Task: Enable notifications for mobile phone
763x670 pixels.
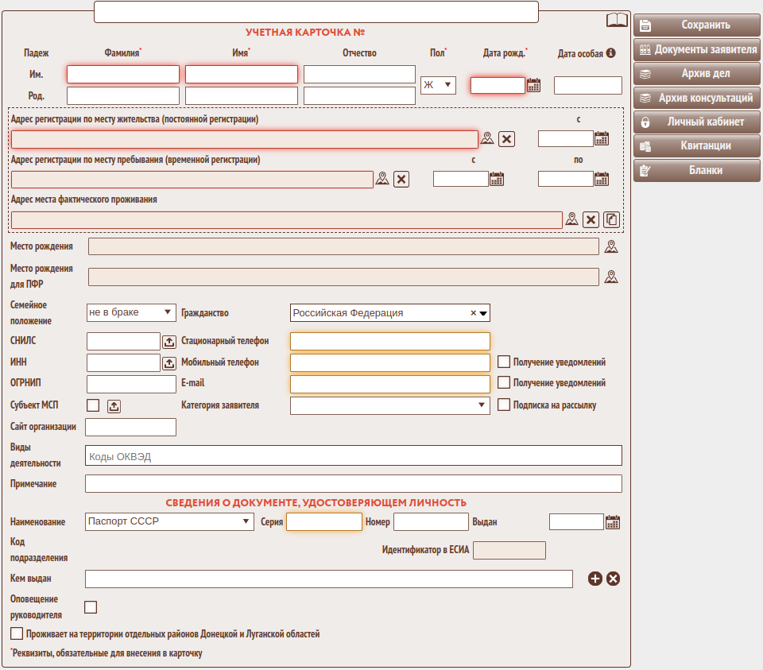Action: 504,362
